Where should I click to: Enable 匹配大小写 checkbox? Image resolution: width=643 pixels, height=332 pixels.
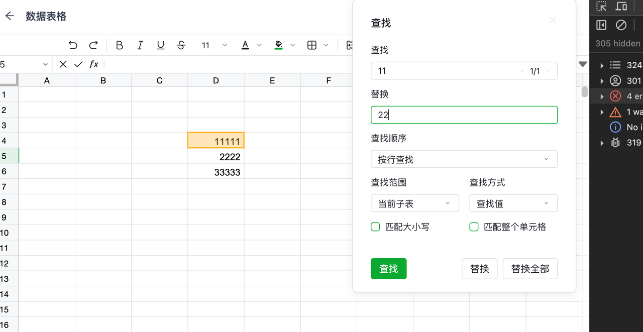click(x=375, y=227)
